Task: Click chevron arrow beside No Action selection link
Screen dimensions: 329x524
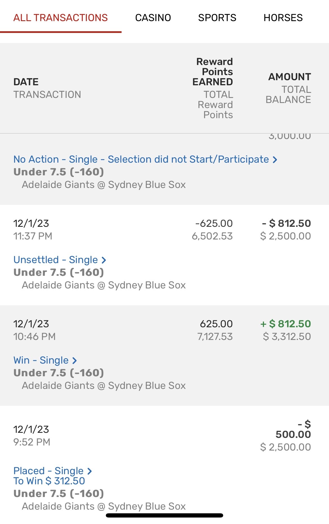Action: (275, 160)
